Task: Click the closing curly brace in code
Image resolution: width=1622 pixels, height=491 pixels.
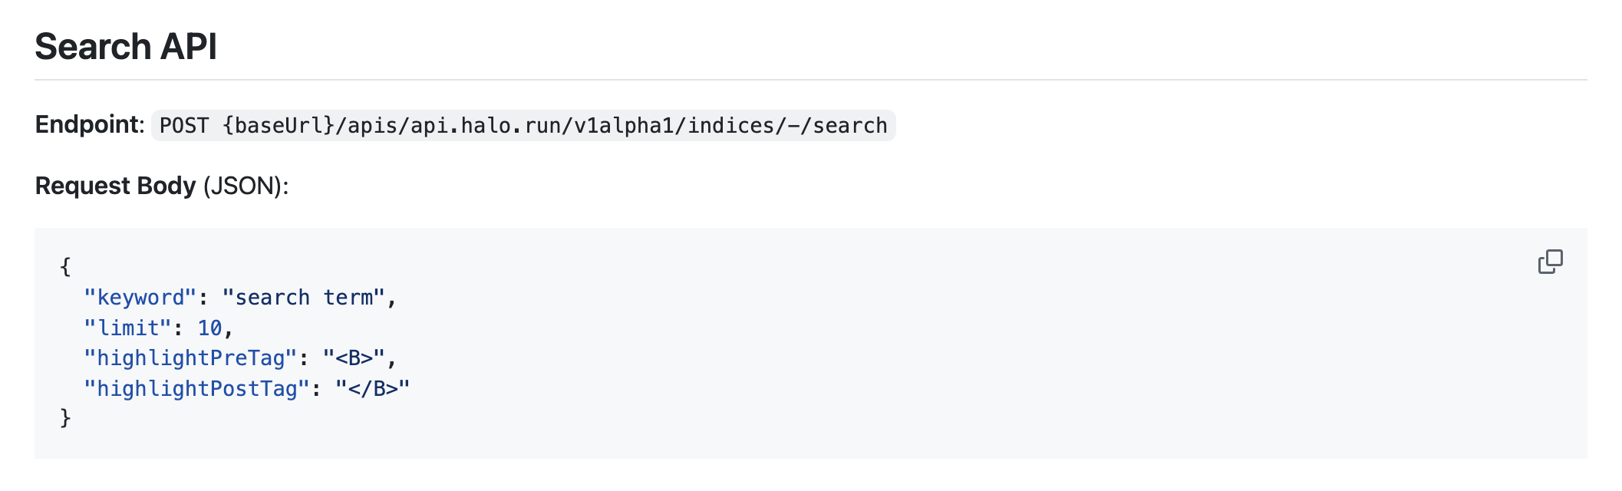Action: (x=66, y=418)
